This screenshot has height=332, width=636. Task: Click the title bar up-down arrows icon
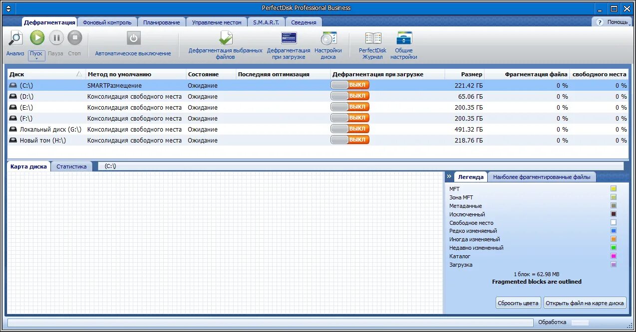[x=8, y=8]
